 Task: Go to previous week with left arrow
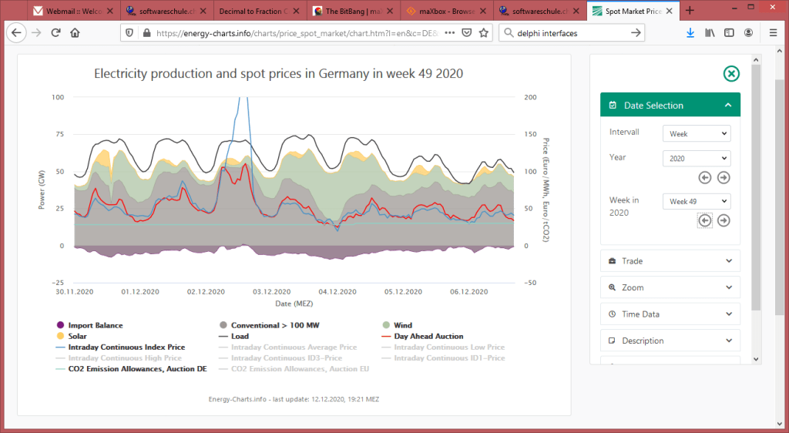click(704, 220)
